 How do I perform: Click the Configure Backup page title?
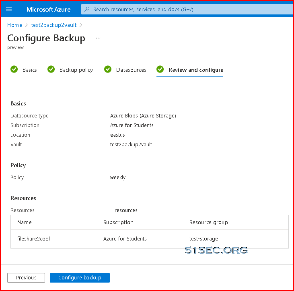[46, 38]
